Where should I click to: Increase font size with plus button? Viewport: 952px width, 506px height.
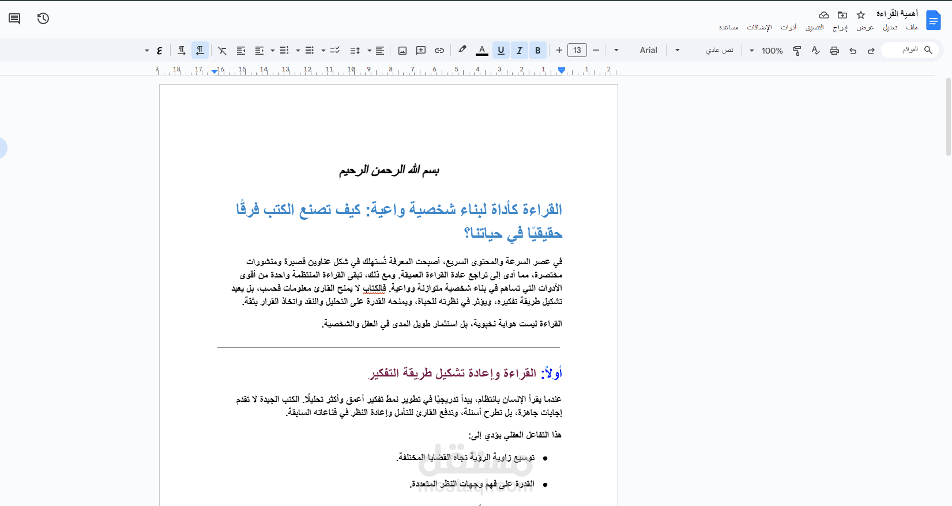(559, 50)
